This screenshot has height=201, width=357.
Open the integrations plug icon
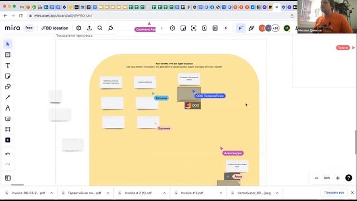point(110,28)
